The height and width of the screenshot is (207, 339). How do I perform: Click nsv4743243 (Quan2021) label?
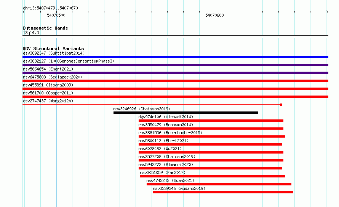pyautogui.click(x=170, y=180)
